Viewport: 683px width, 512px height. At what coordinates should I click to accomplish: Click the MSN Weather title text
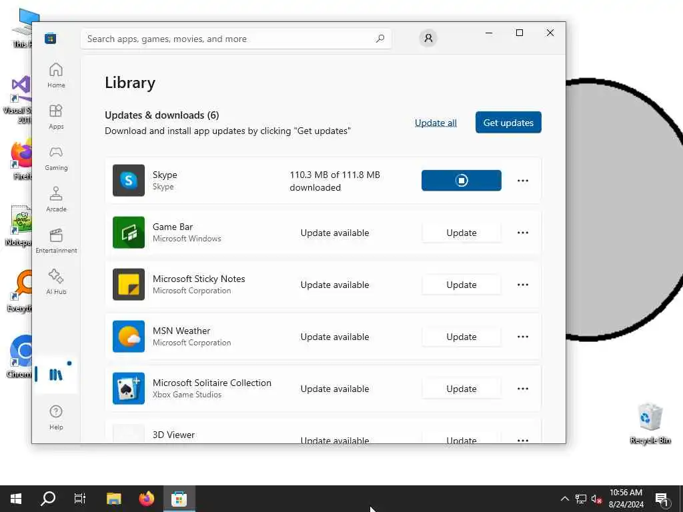[x=181, y=331]
